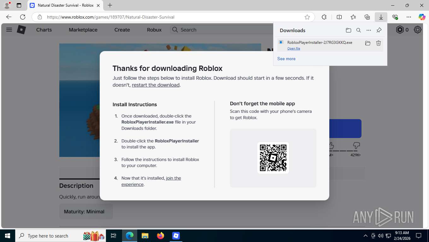Open the Charts nav item

pyautogui.click(x=44, y=30)
